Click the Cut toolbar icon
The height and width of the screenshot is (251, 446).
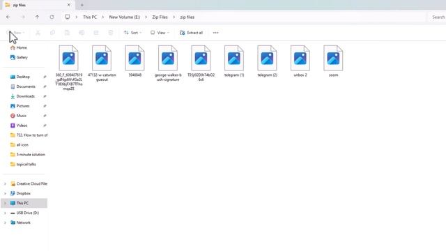pyautogui.click(x=38, y=33)
